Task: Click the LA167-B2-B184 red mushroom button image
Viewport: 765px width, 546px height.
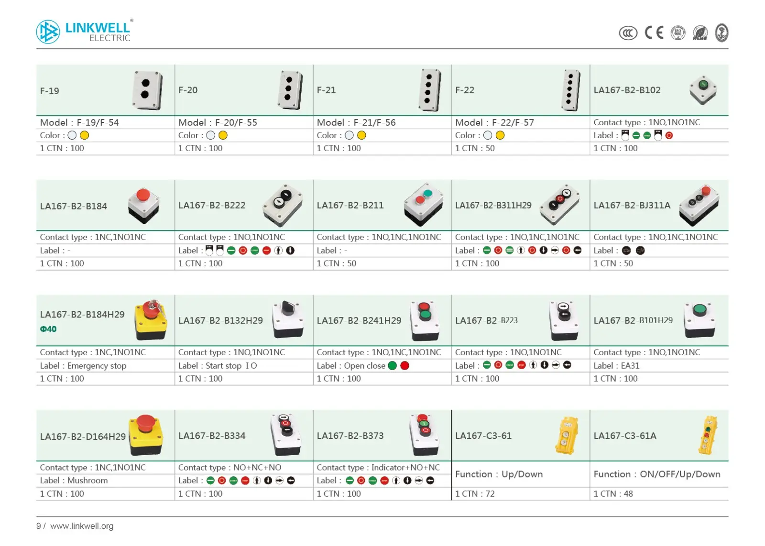Action: tap(143, 206)
